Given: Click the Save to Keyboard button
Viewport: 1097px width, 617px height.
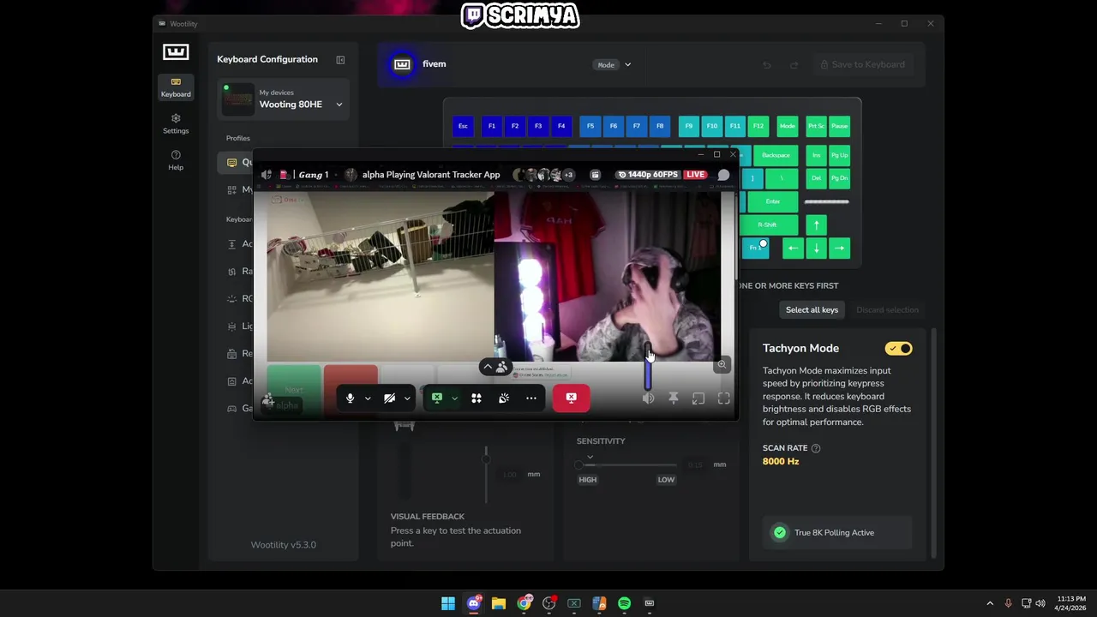Looking at the screenshot, I should click(862, 64).
